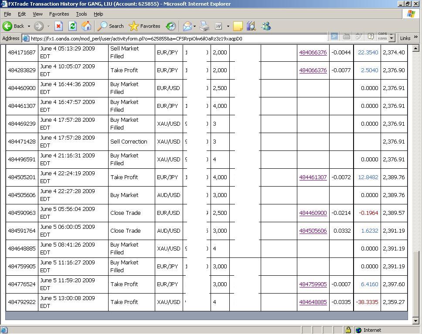Viewport: 422px width, 334px height.
Task: Click the page icon in address bar
Action: [26, 38]
